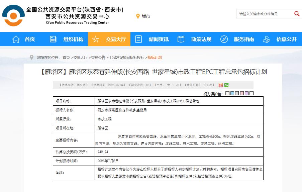Click the hand icon beside 信息公开
The height and width of the screenshot is (192, 302).
[267, 39]
